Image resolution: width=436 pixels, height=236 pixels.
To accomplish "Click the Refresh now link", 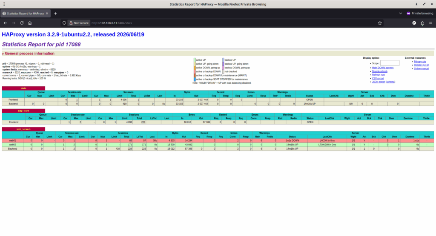I will click(x=379, y=75).
